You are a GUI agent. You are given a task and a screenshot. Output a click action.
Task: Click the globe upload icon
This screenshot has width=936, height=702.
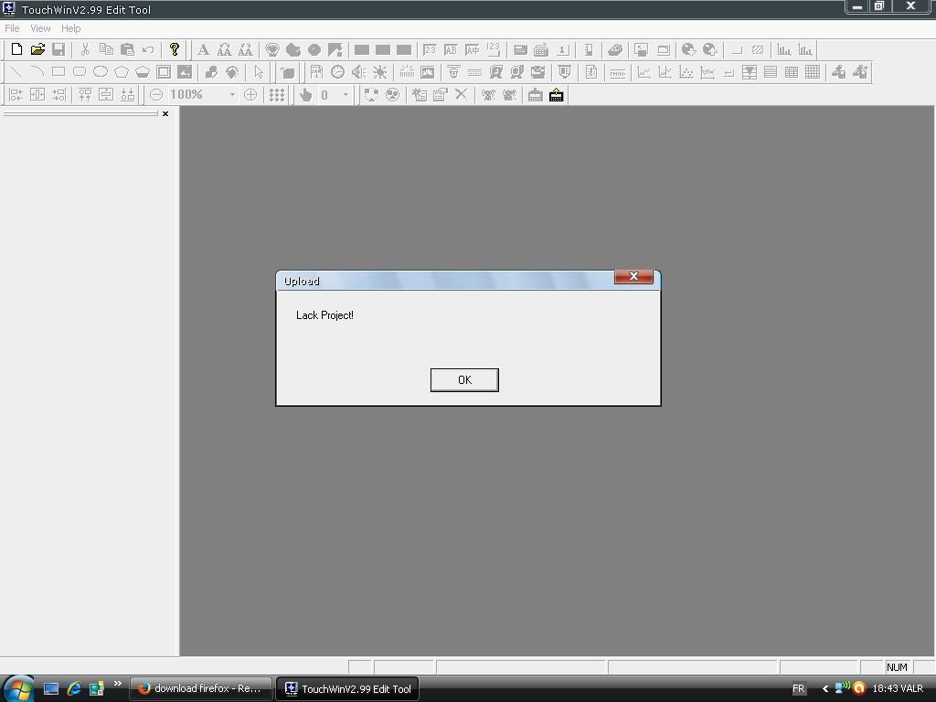(709, 49)
